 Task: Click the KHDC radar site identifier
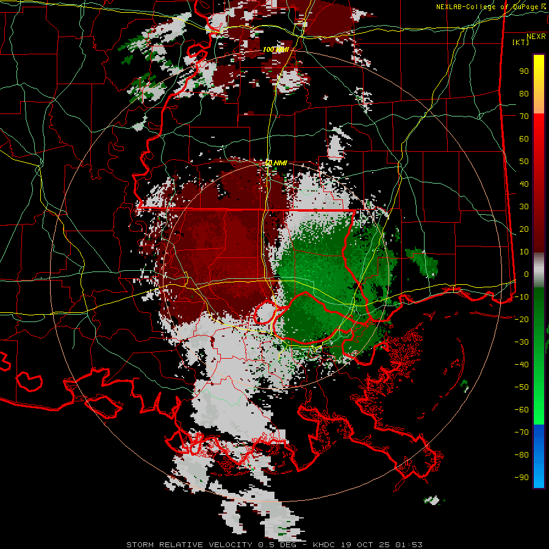[x=324, y=545]
